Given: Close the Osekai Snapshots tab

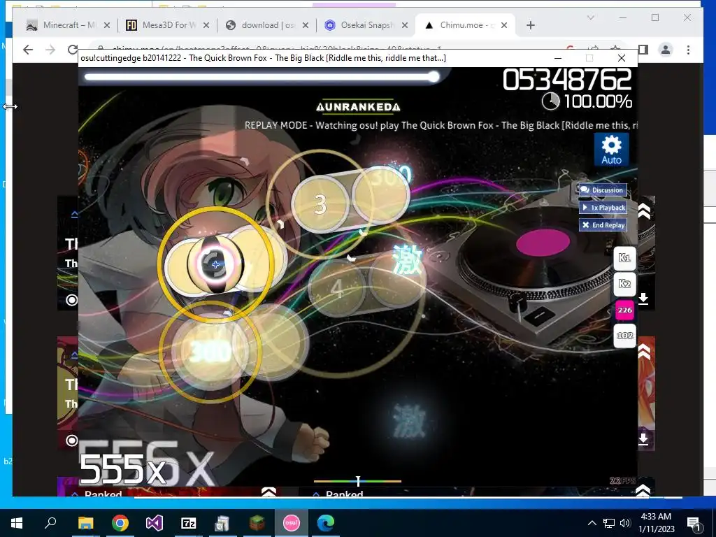Looking at the screenshot, I should pos(405,26).
